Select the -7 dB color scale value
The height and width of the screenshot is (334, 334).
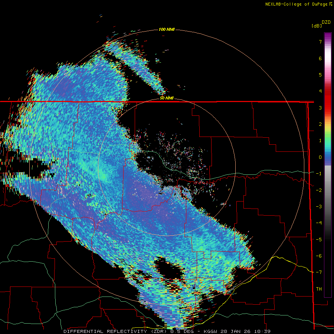pos(319,272)
